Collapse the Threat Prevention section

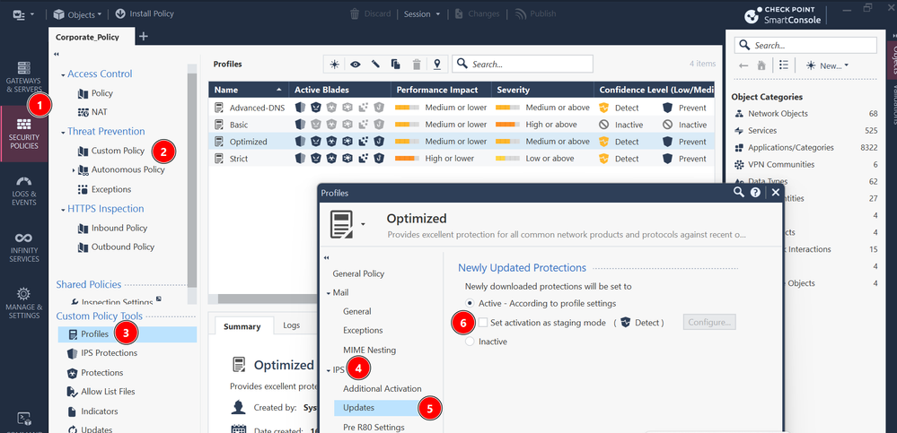pyautogui.click(x=63, y=132)
